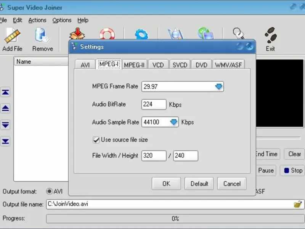Open the VCD settings tab

coord(158,65)
